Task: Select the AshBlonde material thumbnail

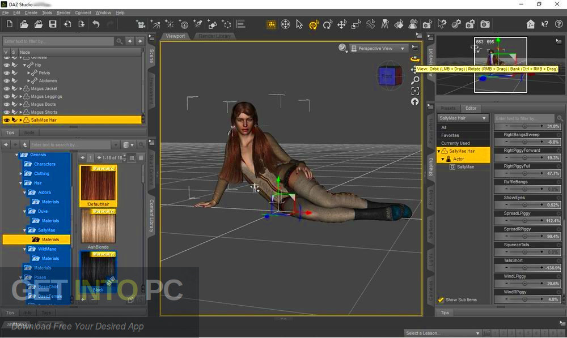Action: click(98, 229)
